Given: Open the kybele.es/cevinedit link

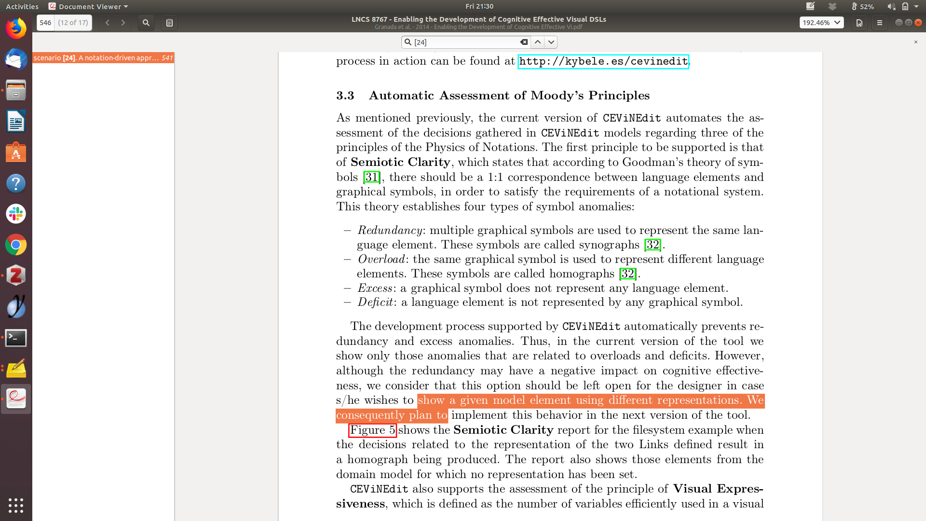Looking at the screenshot, I should coord(603,61).
